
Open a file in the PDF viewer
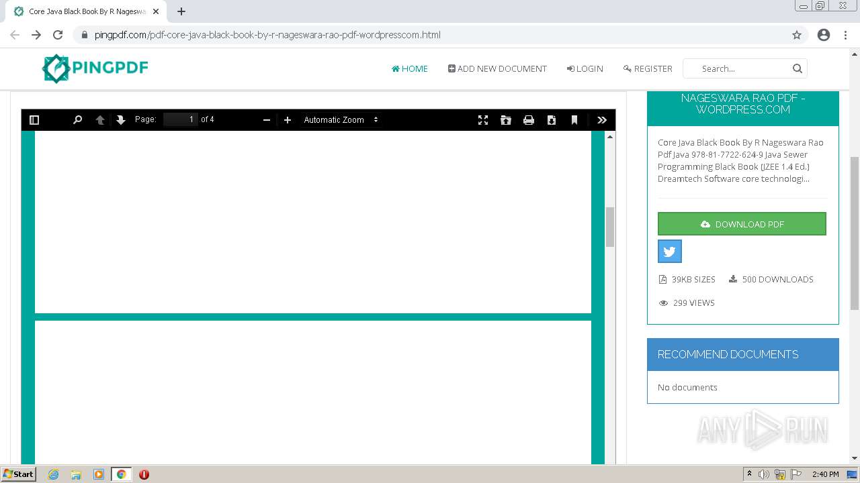[x=506, y=120]
